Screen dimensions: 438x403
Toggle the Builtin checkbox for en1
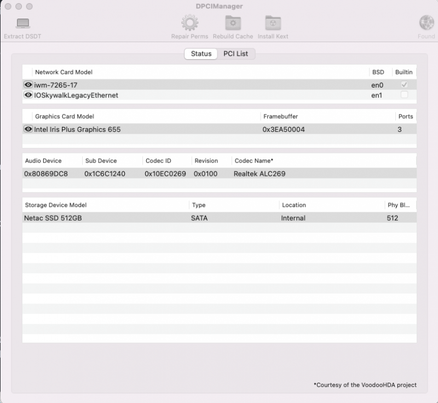click(x=404, y=95)
